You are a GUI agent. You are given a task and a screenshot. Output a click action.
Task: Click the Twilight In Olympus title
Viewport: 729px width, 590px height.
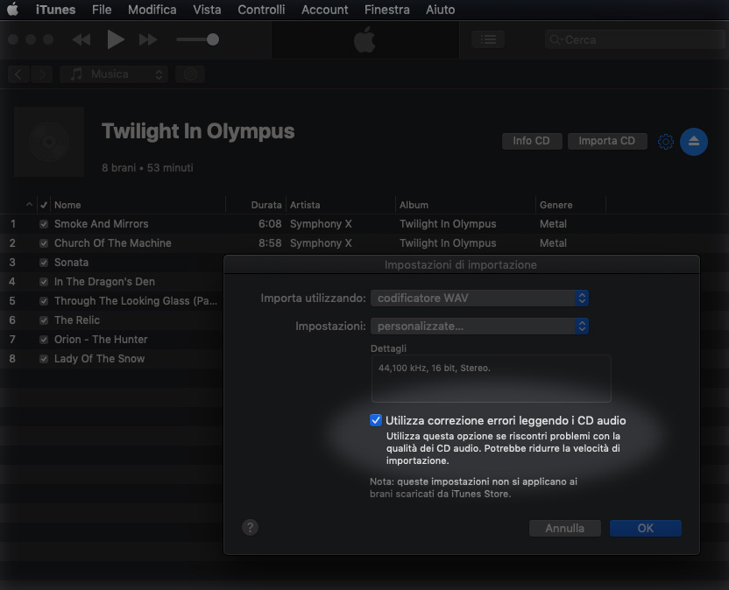pyautogui.click(x=198, y=131)
